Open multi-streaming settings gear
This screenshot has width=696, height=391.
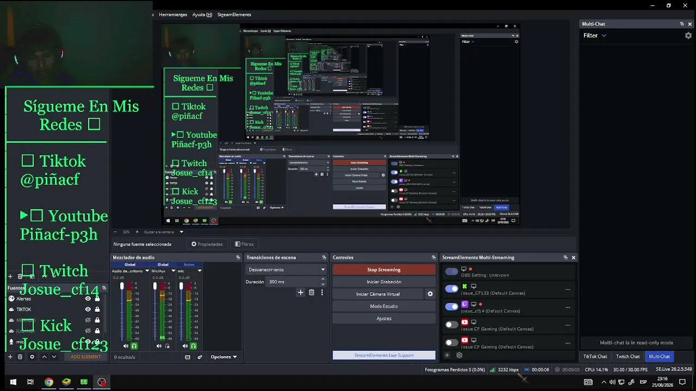459,355
